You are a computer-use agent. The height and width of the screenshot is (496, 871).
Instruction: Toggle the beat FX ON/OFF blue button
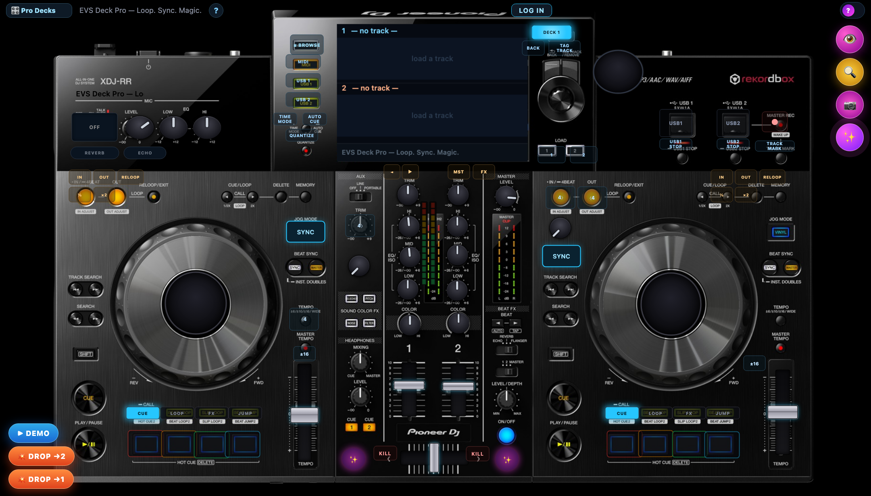tap(506, 436)
